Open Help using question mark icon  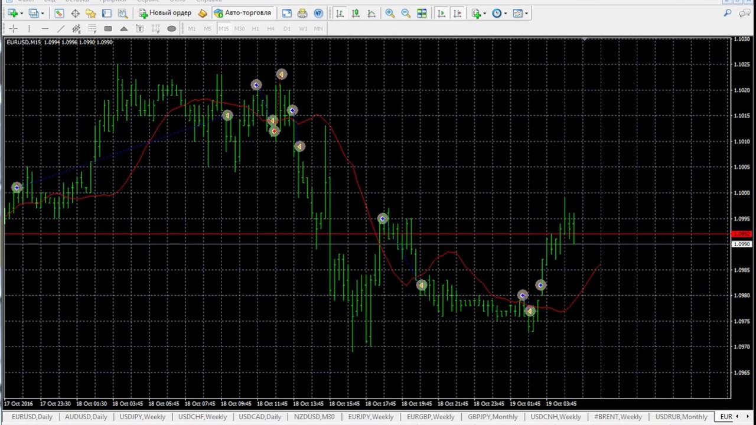(318, 13)
